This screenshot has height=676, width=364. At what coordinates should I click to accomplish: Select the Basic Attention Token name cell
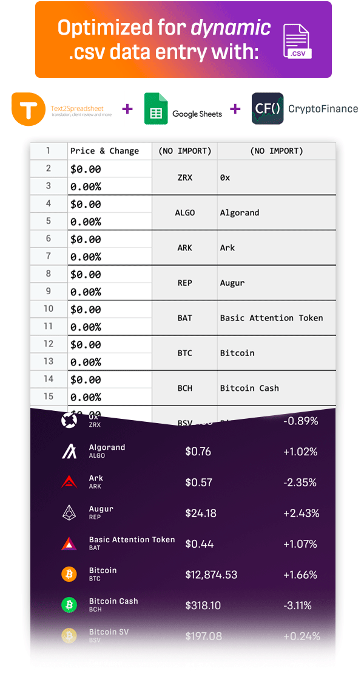click(277, 318)
